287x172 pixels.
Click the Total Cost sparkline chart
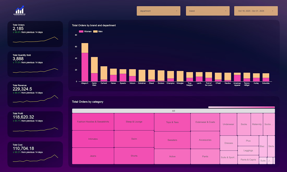[x=35, y=158]
